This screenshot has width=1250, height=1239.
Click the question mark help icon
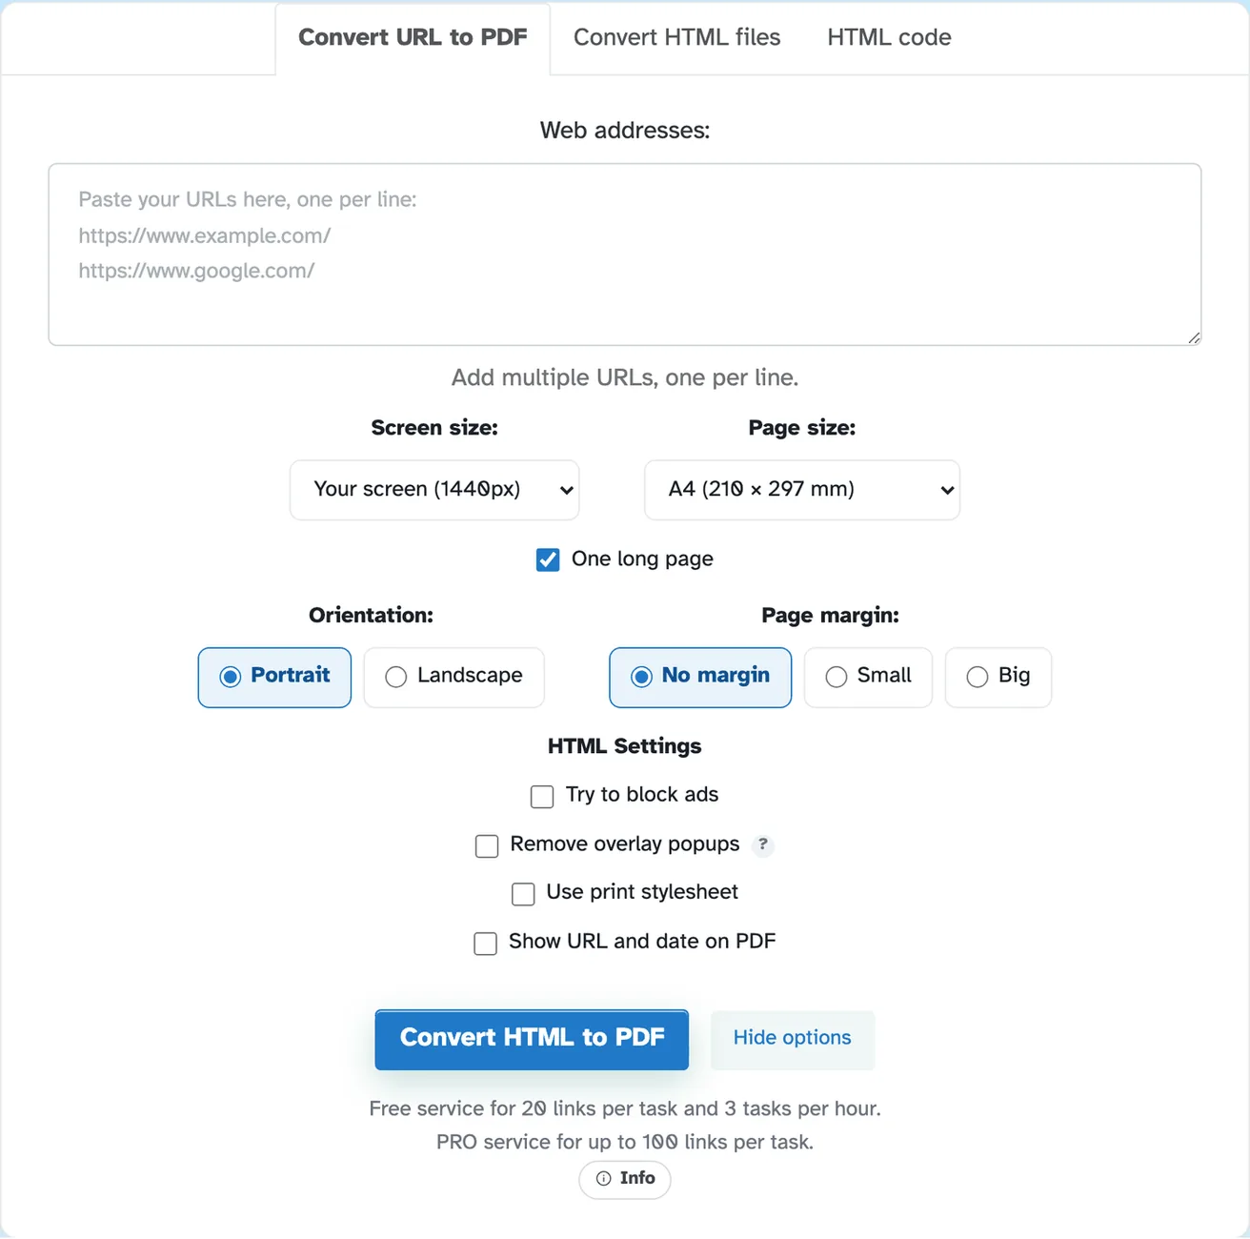click(762, 844)
